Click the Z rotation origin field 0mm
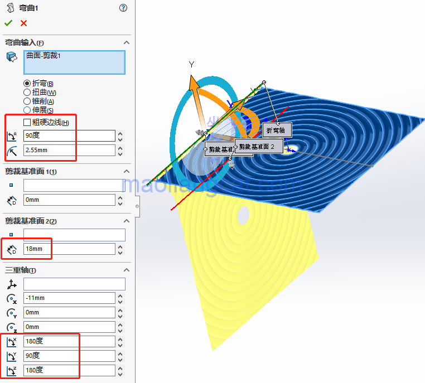 tap(69, 327)
